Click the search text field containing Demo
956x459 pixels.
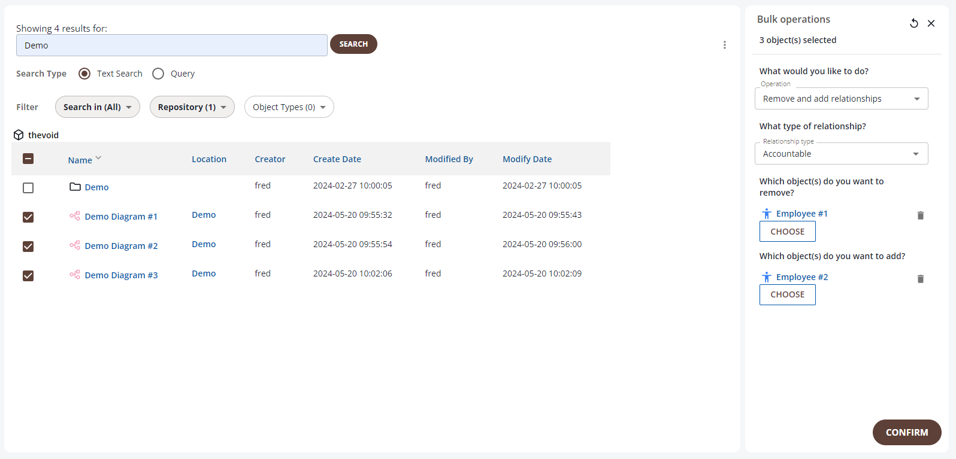click(x=171, y=45)
